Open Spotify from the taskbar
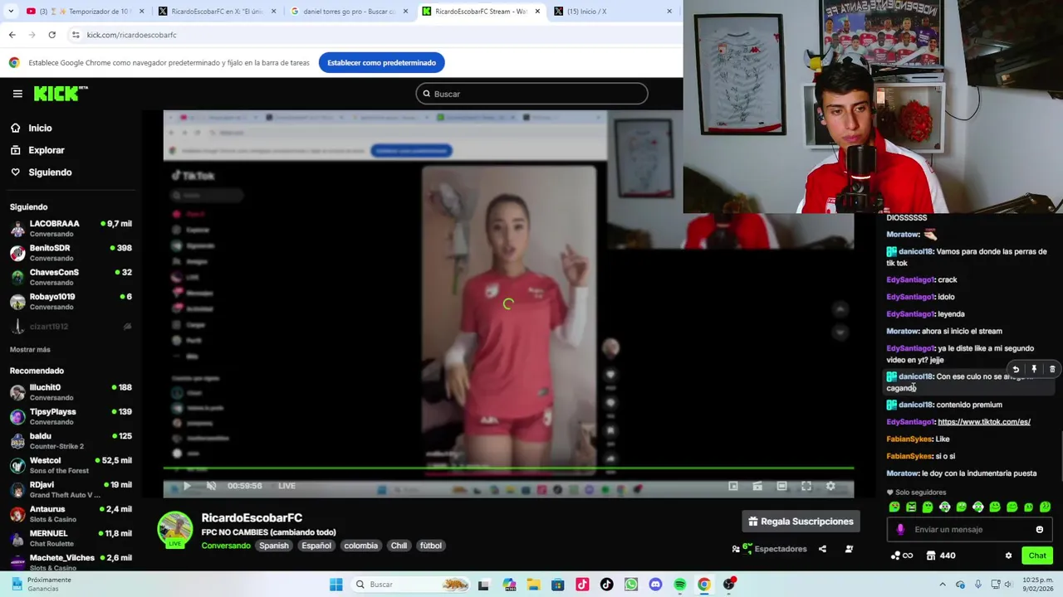Viewport: 1063px width, 597px height. (680, 585)
